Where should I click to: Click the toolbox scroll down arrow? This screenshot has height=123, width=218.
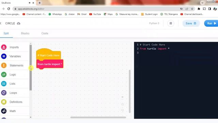[x=31, y=117]
